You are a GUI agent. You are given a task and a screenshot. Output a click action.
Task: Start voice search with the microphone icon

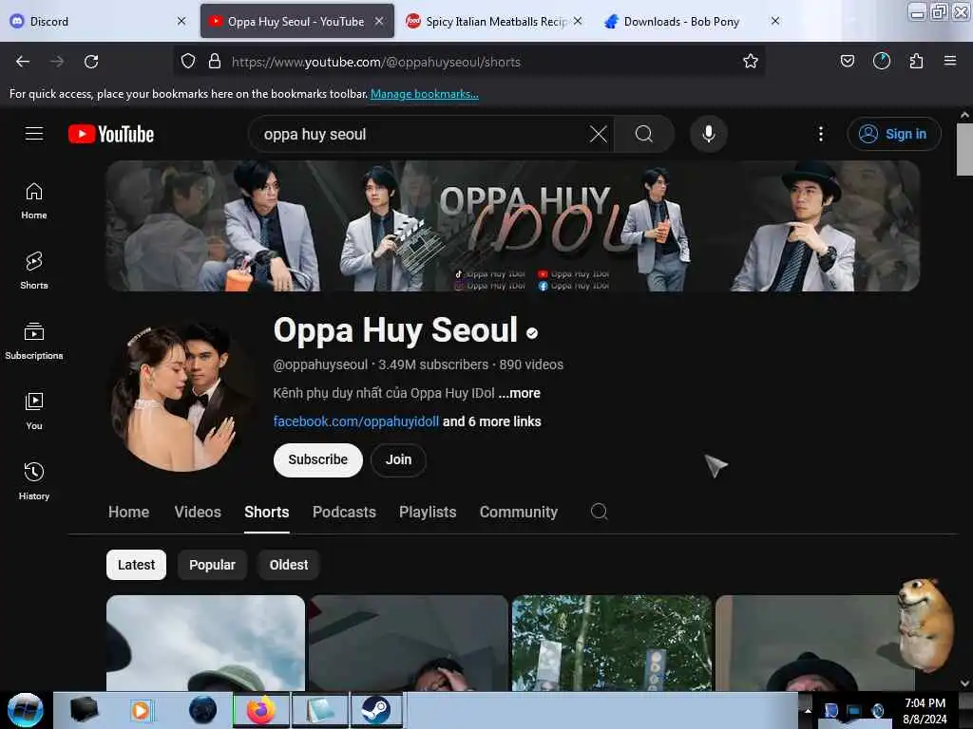708,134
